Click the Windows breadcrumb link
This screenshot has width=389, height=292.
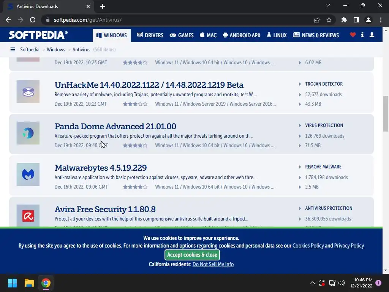point(56,50)
